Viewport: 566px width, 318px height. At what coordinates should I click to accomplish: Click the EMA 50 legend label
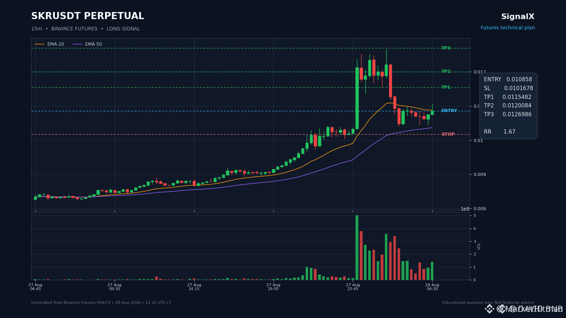pyautogui.click(x=93, y=45)
